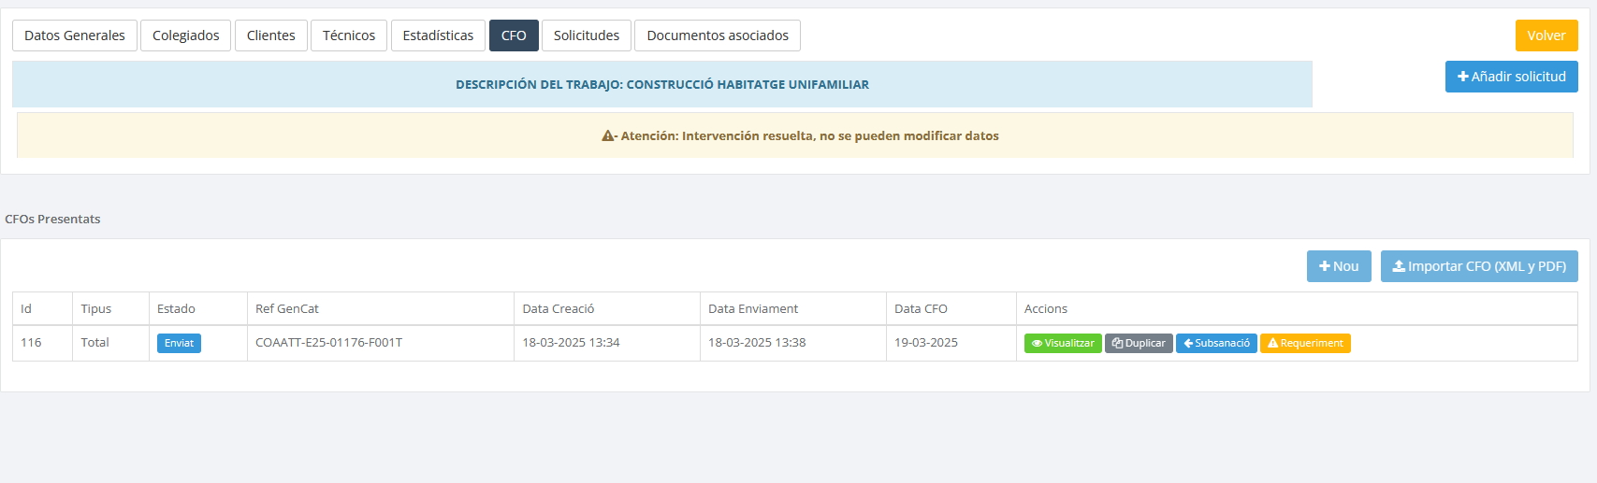Click the Requeriment warning button
Image resolution: width=1597 pixels, height=483 pixels.
[1305, 344]
